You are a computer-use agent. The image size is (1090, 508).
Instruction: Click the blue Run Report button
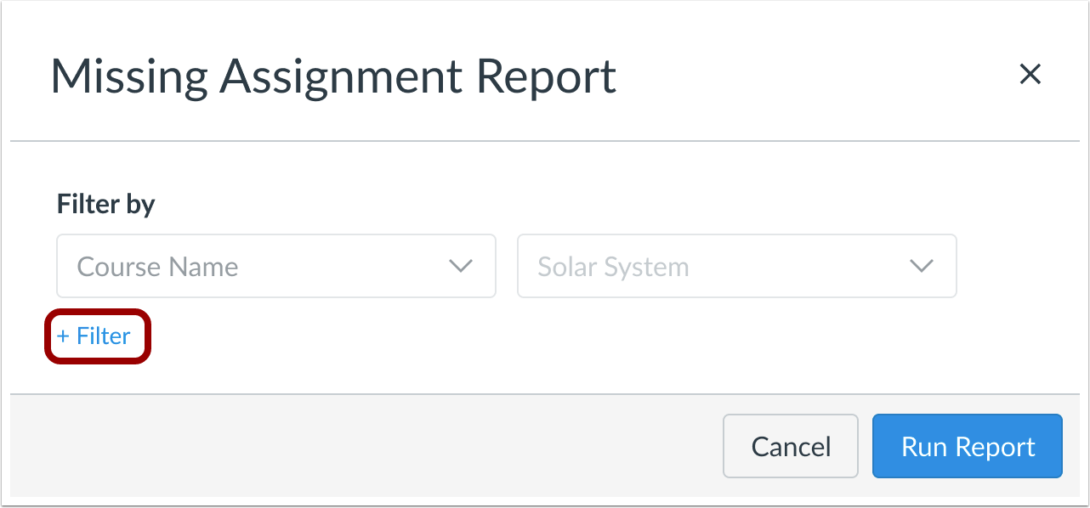968,447
